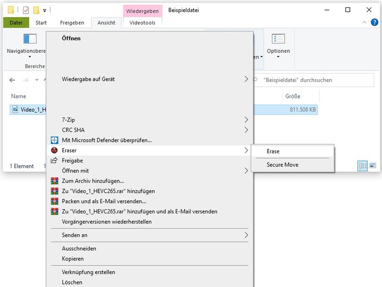Click the Eraser red icon in context menu
382x287 pixels.
click(54, 150)
